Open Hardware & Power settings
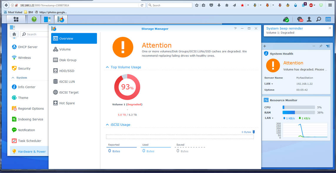 point(32,152)
